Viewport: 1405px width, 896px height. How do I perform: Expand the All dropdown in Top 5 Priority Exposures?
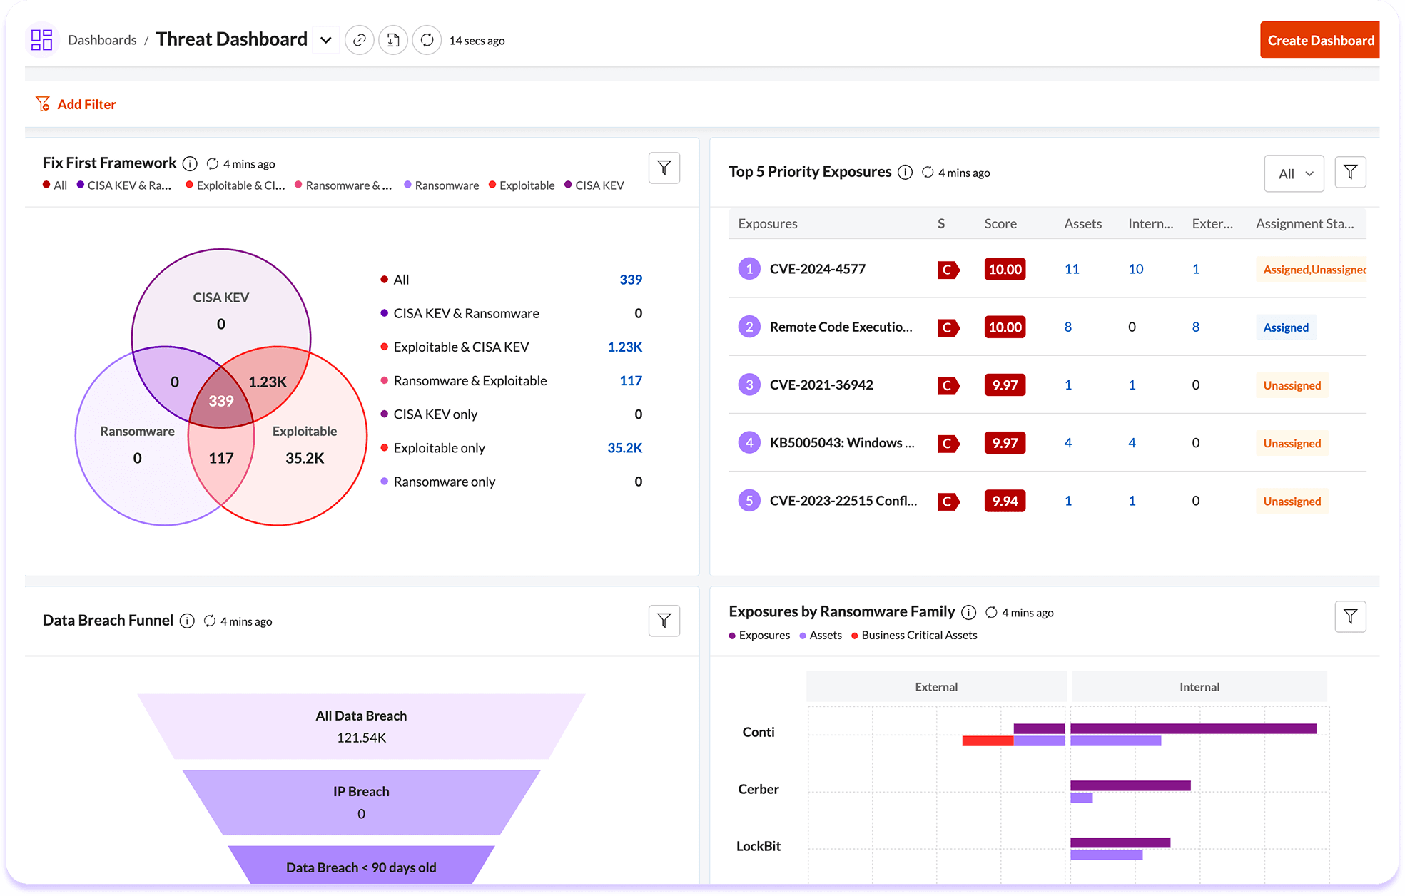click(1294, 173)
